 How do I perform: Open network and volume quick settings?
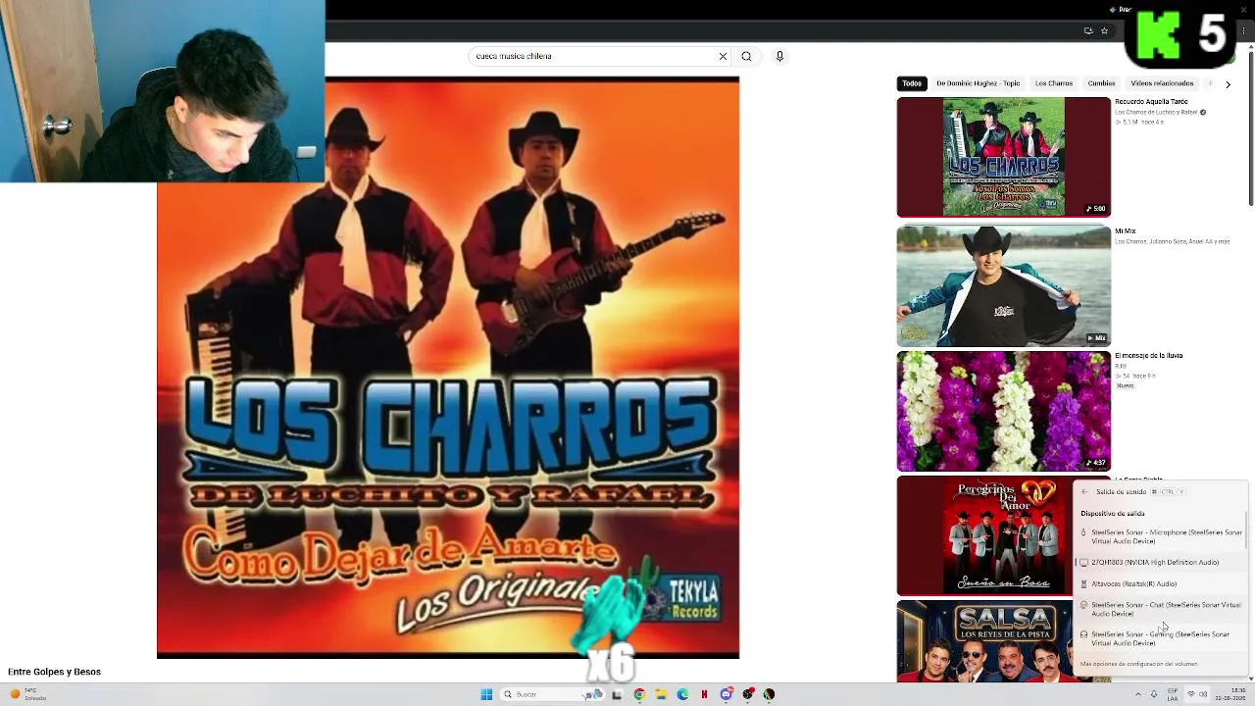pos(1197,694)
